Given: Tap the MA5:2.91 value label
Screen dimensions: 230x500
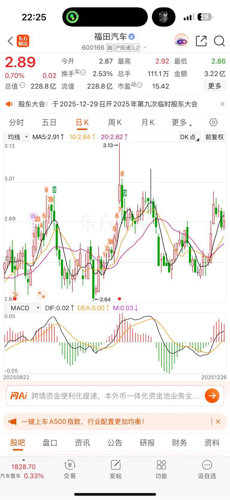Looking at the screenshot, I should click(x=48, y=137).
